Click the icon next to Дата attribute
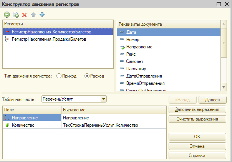Image resolution: width=232 pixels, height=162 pixels. pyautogui.click(x=122, y=32)
